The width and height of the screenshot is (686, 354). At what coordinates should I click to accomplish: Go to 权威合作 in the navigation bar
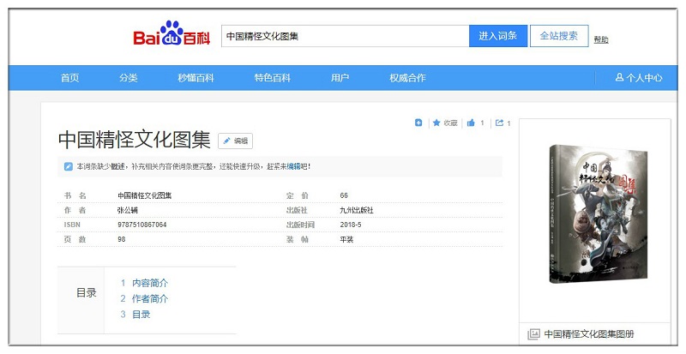[x=407, y=78]
